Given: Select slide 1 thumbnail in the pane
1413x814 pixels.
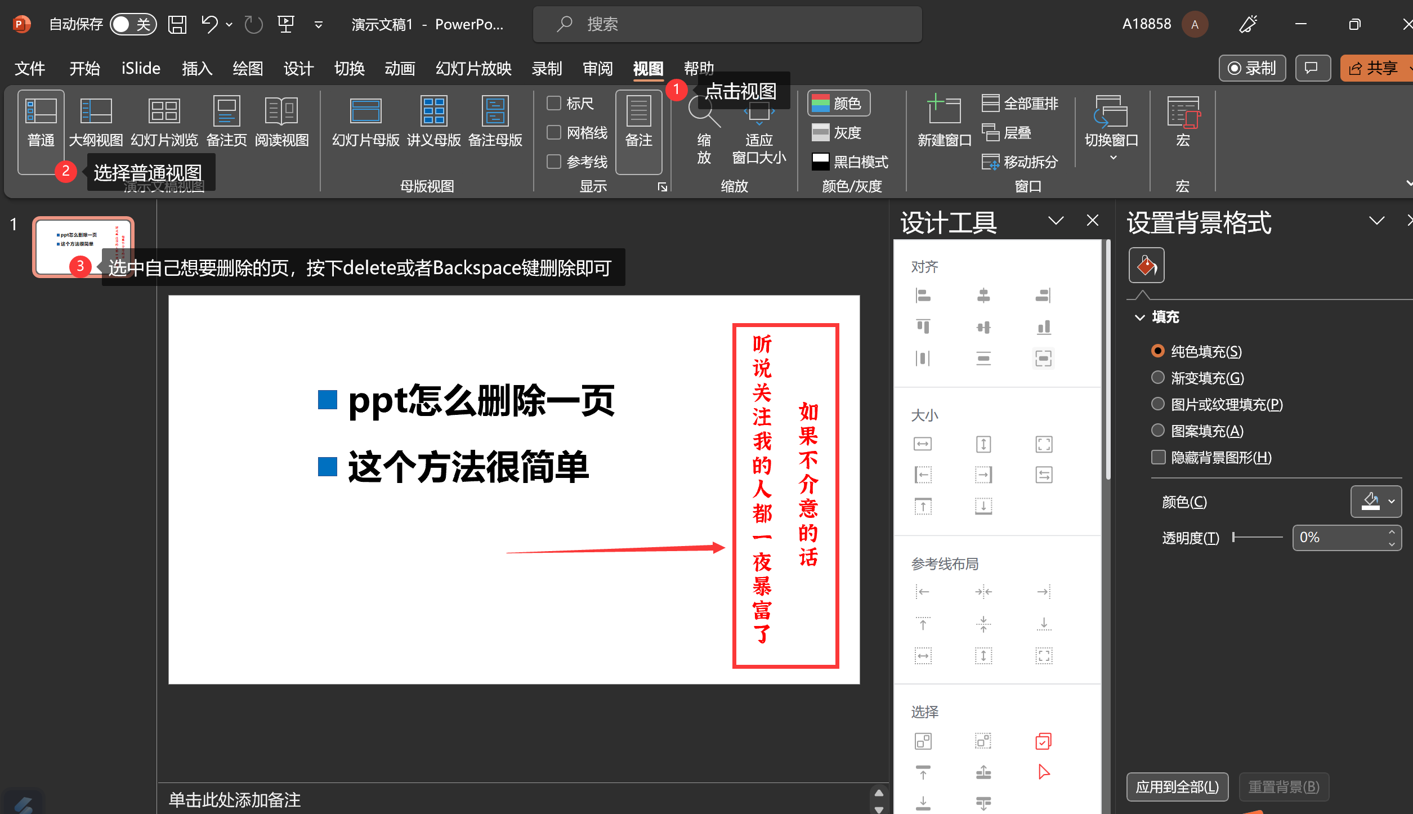Looking at the screenshot, I should click(x=83, y=246).
